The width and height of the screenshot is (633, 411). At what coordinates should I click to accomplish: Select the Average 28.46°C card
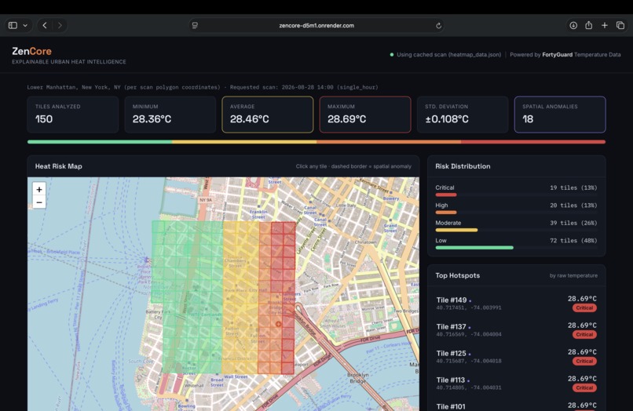click(x=268, y=115)
